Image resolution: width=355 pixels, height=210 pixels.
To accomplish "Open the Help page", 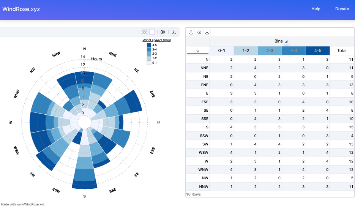I will (x=316, y=9).
